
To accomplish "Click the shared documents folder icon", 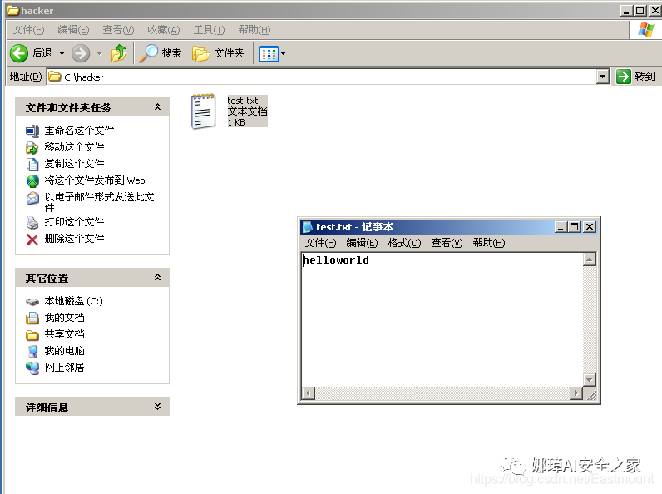I will coord(32,335).
